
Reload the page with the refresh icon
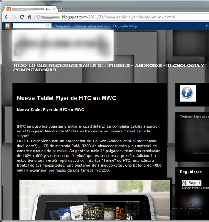(22, 17)
